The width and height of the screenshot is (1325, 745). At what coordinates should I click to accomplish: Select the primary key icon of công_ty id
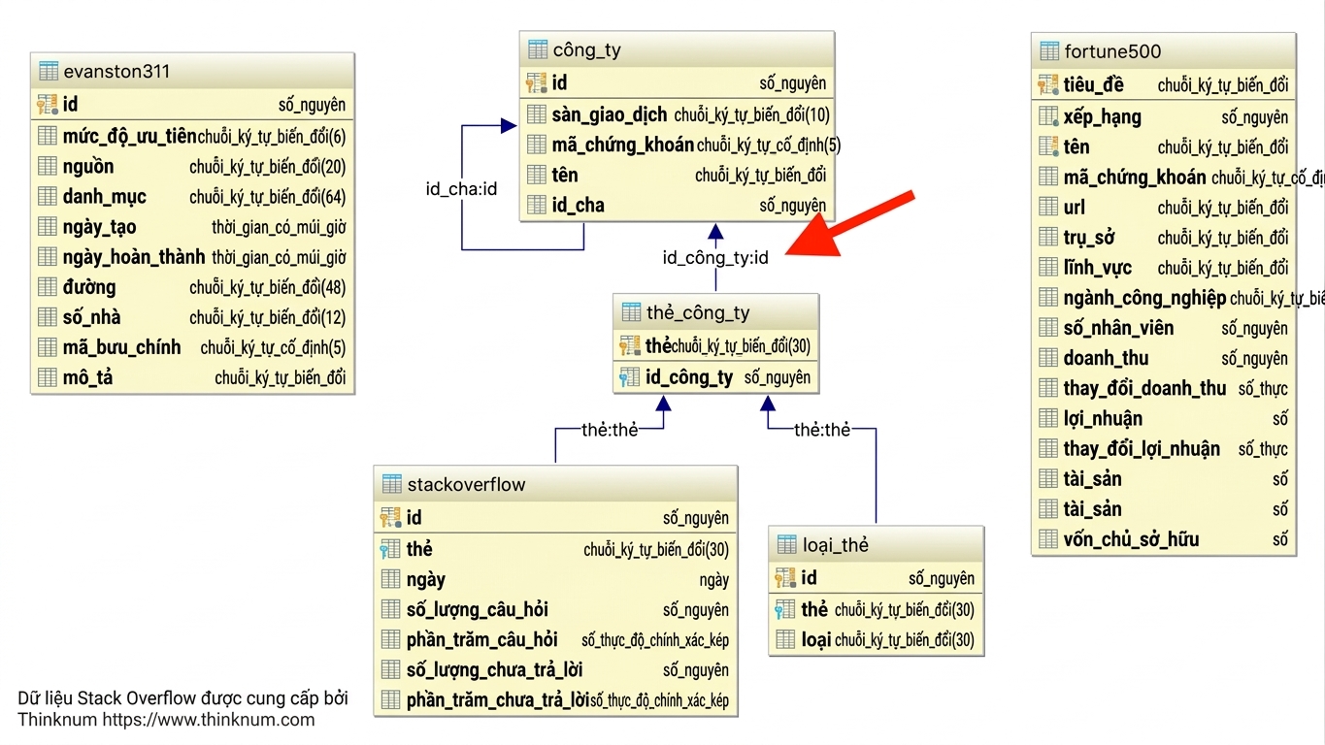537,83
